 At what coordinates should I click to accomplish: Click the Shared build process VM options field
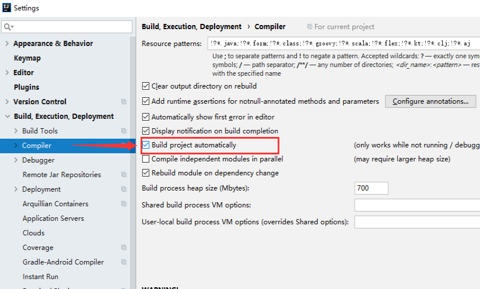tap(417, 205)
